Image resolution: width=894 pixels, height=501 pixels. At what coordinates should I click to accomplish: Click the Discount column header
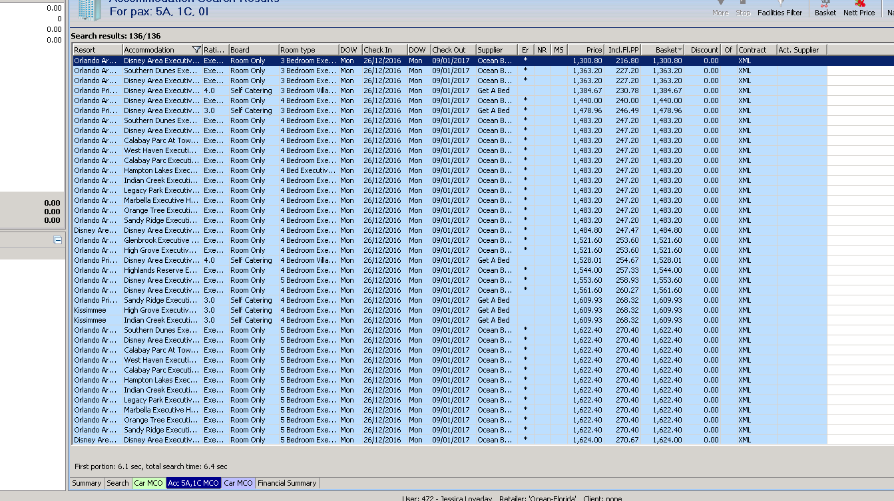(702, 50)
